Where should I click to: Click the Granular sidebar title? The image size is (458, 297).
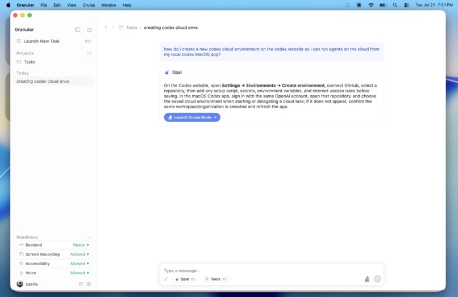click(24, 29)
